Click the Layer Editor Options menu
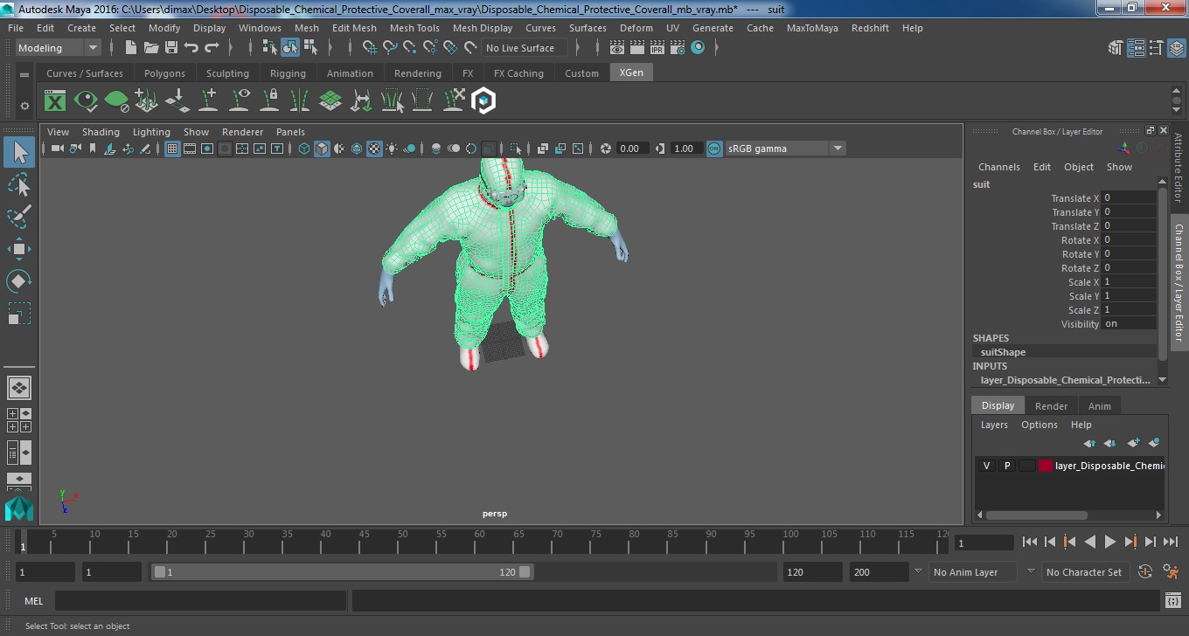 [x=1039, y=425]
